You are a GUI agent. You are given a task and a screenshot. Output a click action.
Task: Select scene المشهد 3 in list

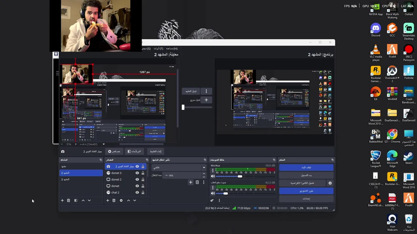(x=81, y=179)
